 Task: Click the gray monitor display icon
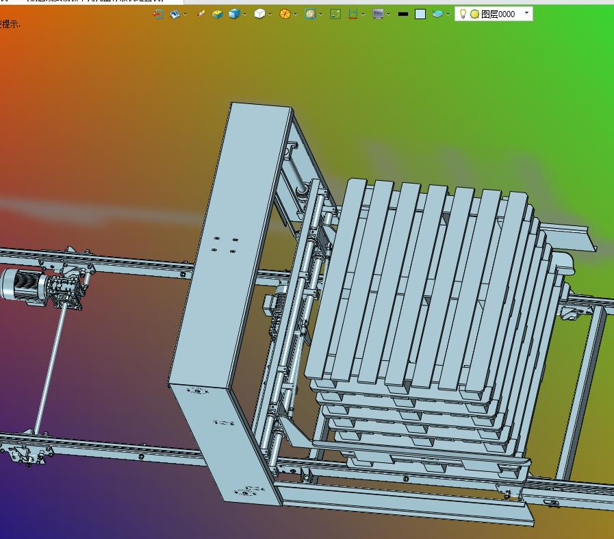tap(378, 14)
